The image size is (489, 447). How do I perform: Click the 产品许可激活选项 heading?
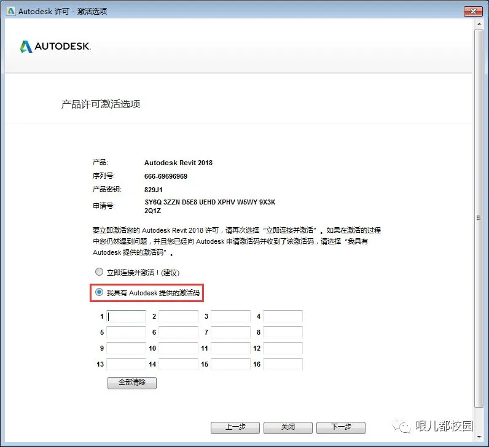point(100,104)
